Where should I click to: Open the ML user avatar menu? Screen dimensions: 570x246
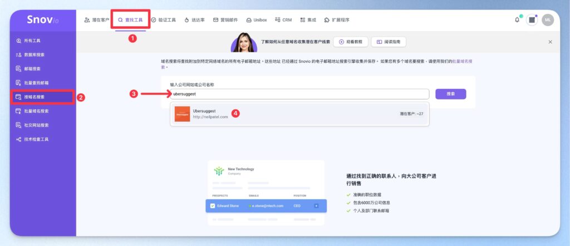coord(548,20)
